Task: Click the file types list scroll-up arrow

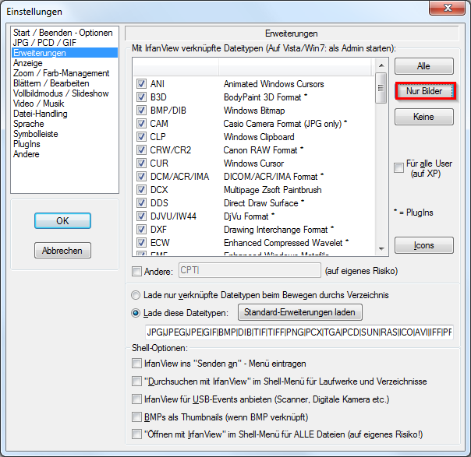Action: (381, 65)
